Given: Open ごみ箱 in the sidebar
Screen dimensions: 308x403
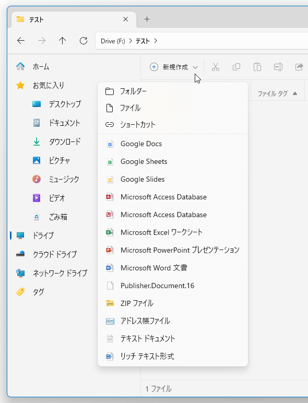Looking at the screenshot, I should point(50,217).
